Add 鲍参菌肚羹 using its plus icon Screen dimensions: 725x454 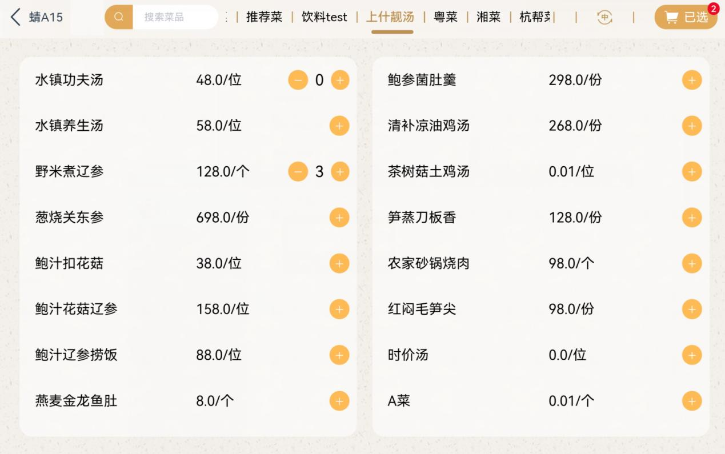click(692, 80)
